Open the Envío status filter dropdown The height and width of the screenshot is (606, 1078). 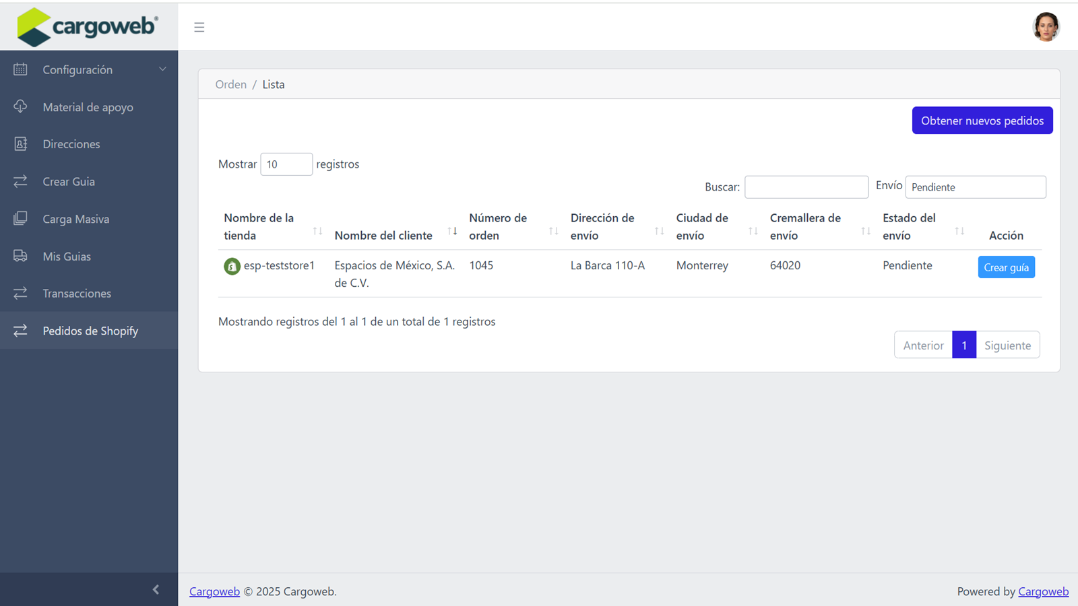point(976,187)
